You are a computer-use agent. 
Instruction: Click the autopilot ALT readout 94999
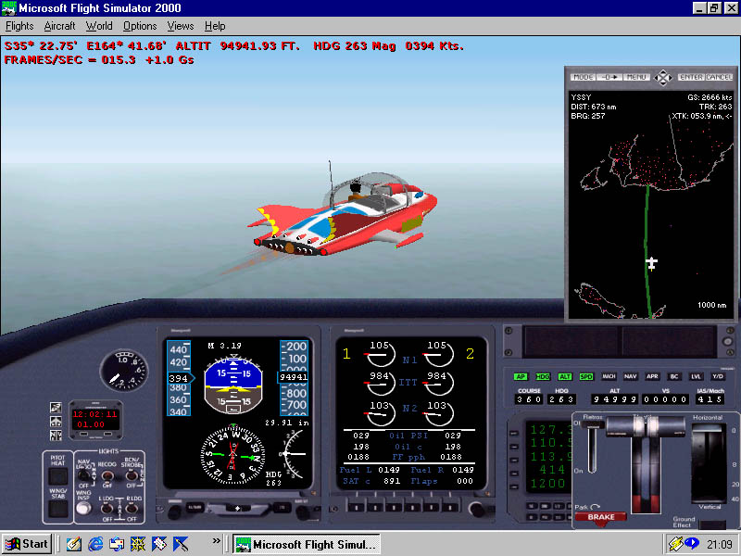(614, 399)
